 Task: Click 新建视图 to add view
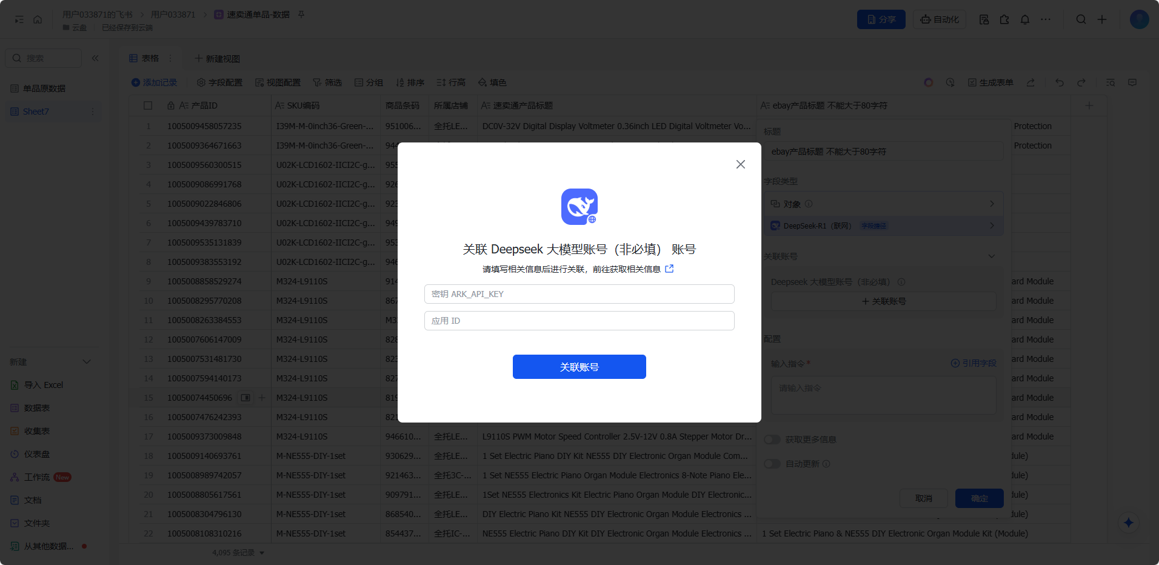217,58
